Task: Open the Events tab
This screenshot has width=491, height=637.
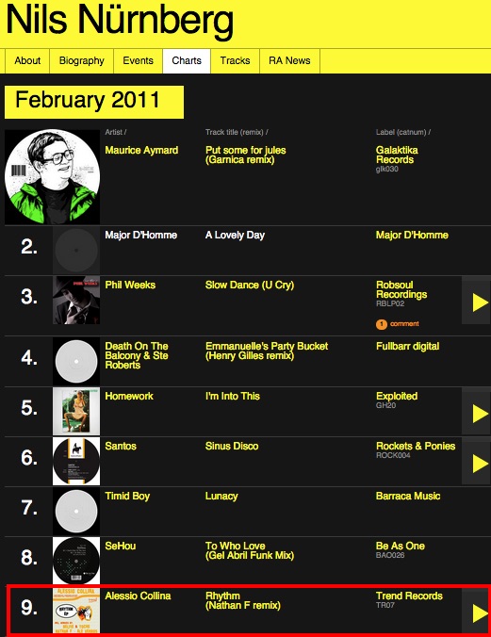Action: pyautogui.click(x=139, y=61)
